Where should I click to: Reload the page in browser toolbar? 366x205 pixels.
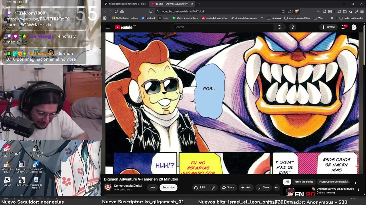[x=116, y=11]
